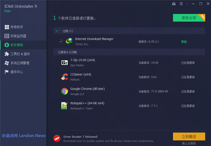
Task: Minimize the IObit Uninstaller window
Action: [193, 4]
